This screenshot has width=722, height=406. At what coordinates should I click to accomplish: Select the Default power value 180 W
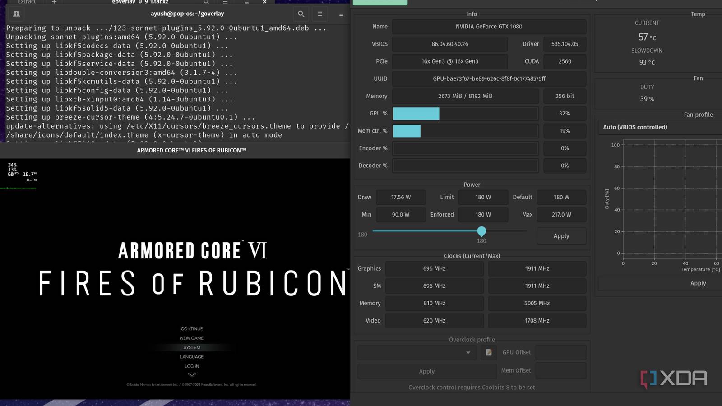pos(561,197)
